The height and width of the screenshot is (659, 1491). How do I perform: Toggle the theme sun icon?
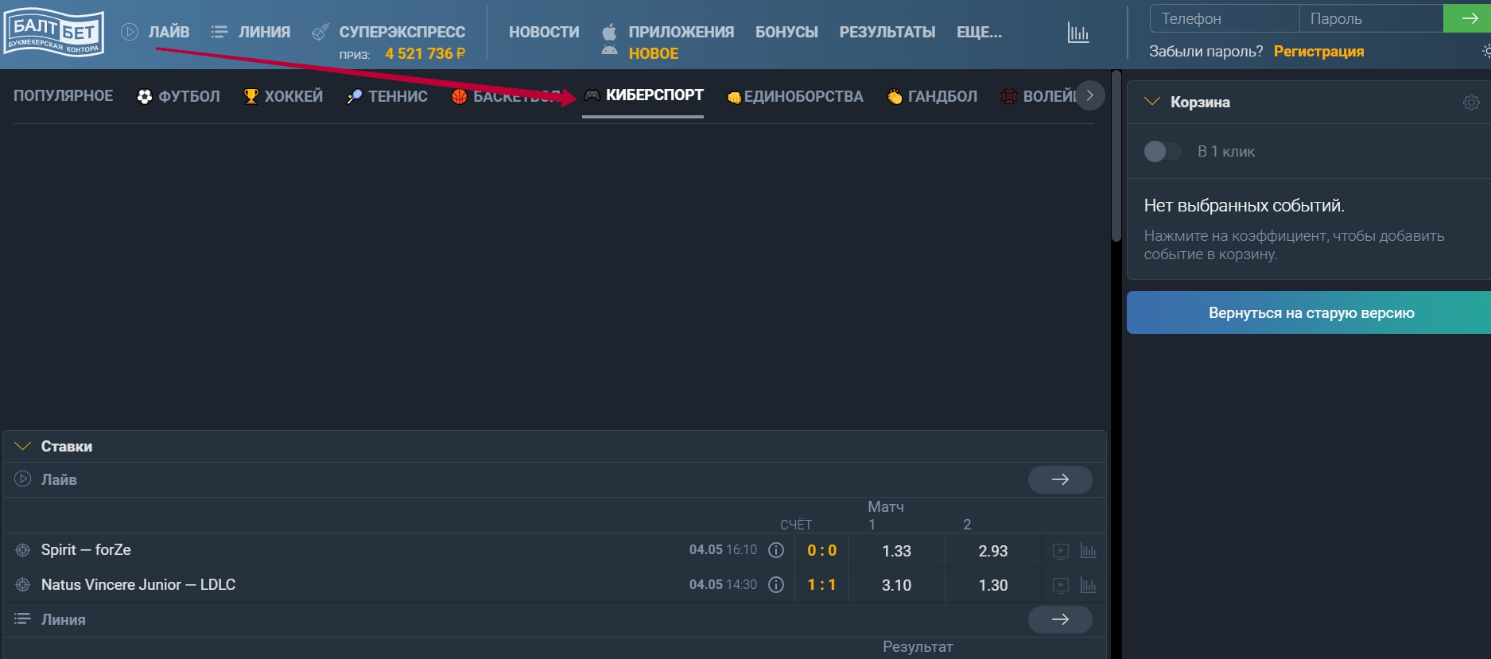(x=1485, y=52)
